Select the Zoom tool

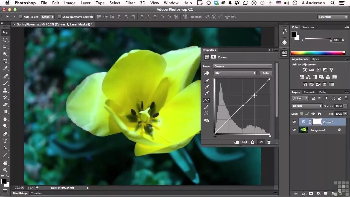5,170
